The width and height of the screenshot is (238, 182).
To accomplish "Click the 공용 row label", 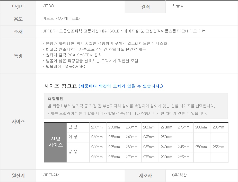I will (x=73, y=152).
